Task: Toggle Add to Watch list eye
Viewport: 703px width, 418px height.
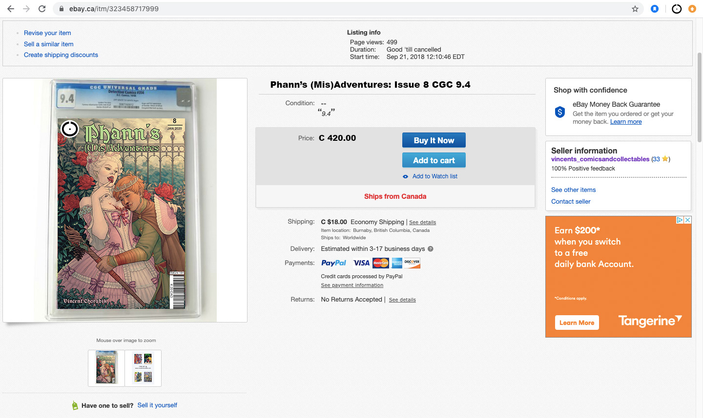Action: coord(405,177)
